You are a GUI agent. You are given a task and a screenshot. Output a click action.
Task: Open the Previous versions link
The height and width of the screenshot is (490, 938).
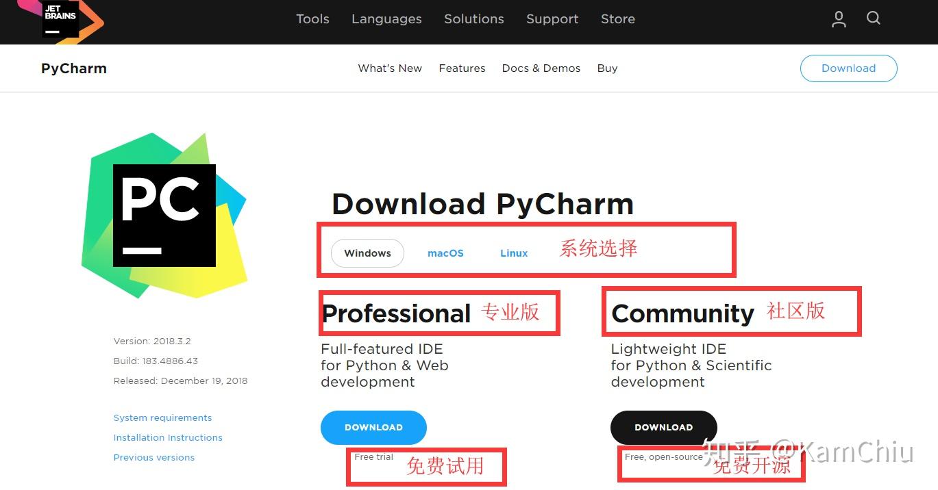[153, 457]
